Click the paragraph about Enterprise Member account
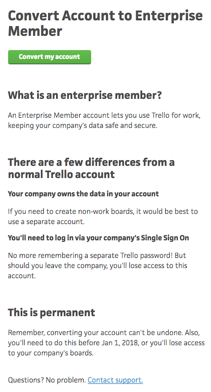 pyautogui.click(x=104, y=120)
